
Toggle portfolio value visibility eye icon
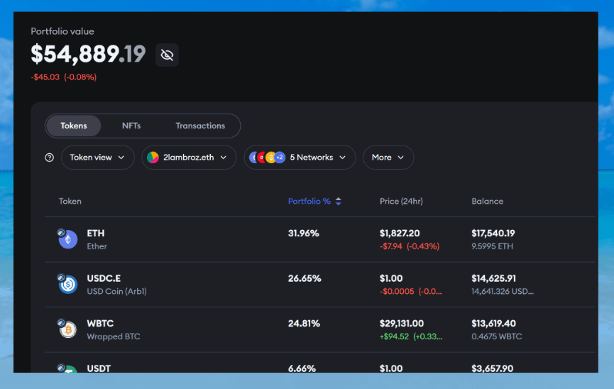tap(167, 55)
